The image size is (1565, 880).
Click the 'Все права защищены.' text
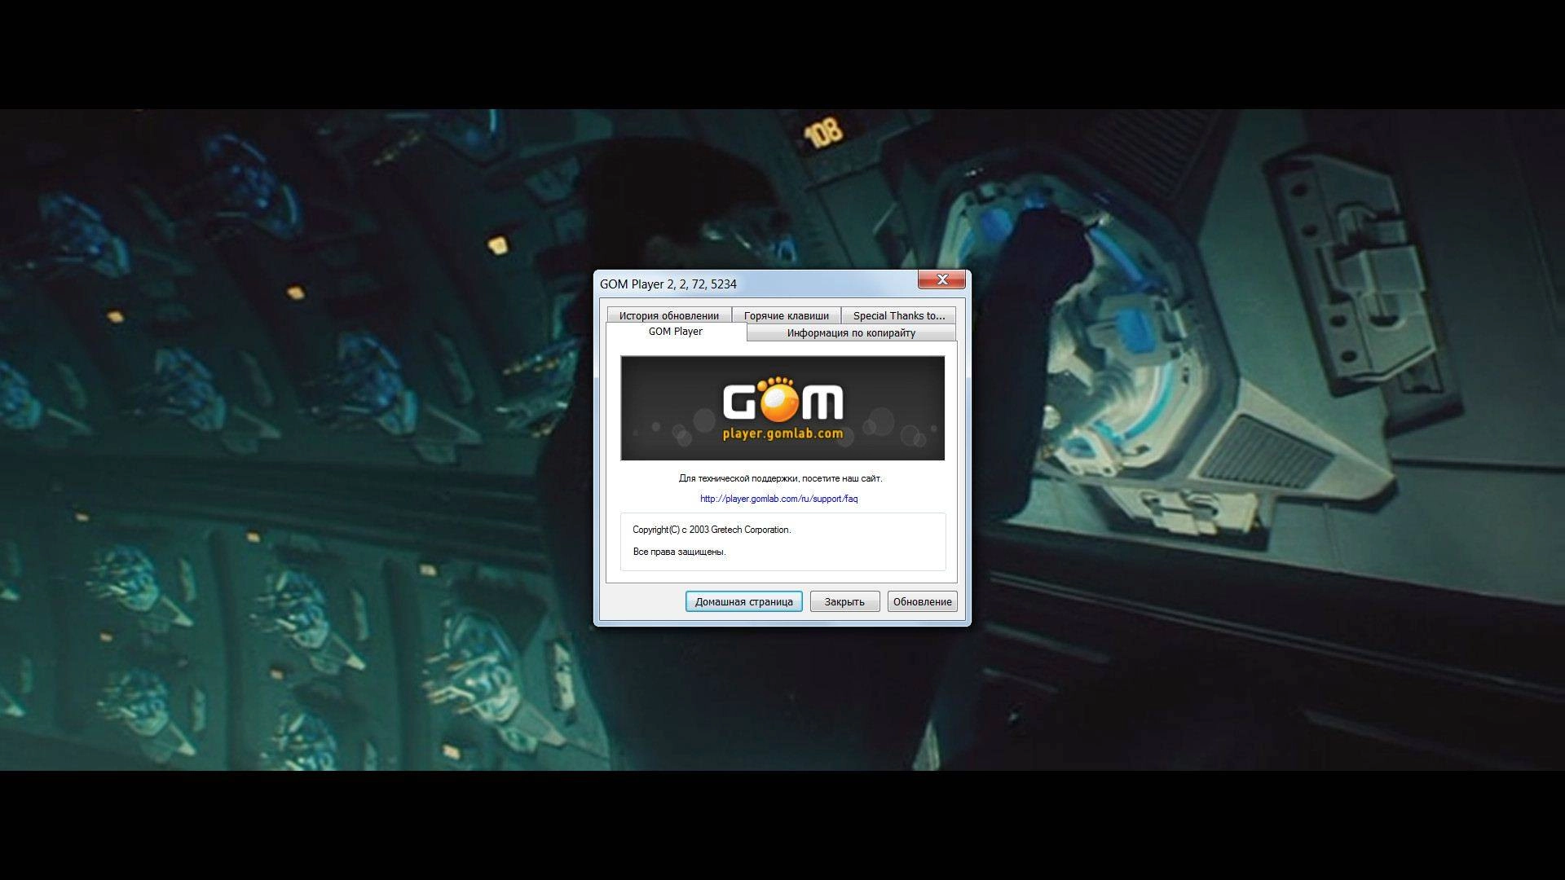tap(679, 552)
